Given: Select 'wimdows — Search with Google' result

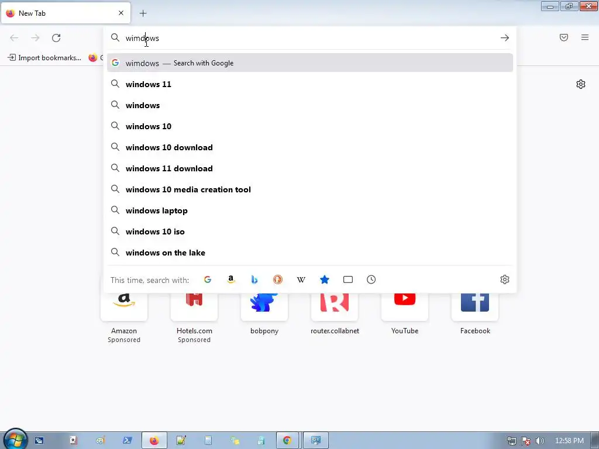Looking at the screenshot, I should tap(310, 63).
